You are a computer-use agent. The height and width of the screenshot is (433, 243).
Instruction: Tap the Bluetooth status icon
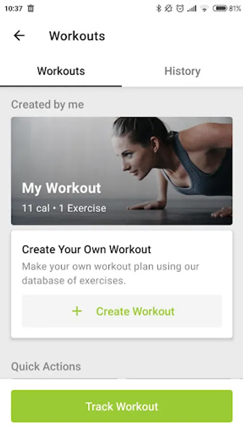[x=158, y=9]
